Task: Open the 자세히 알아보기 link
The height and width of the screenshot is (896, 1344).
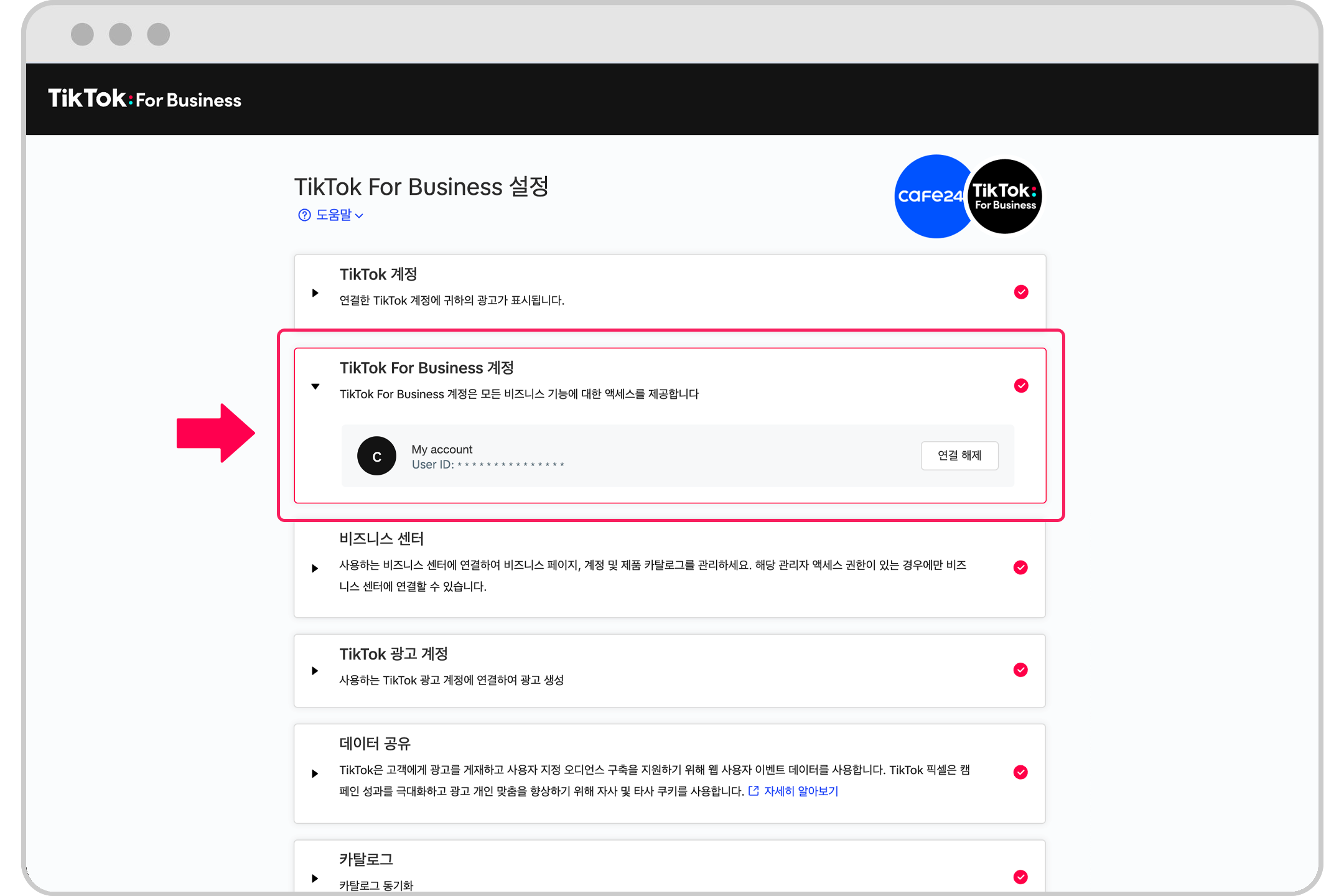Action: click(x=801, y=791)
